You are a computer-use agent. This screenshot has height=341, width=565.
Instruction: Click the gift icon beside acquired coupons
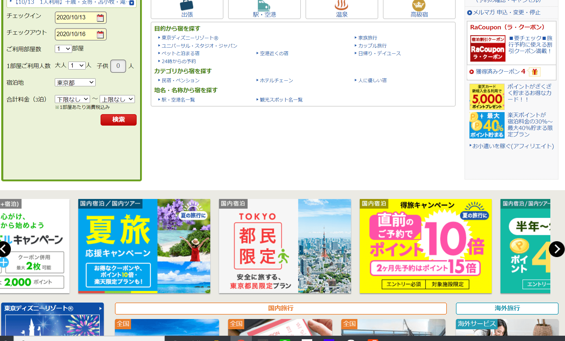pos(535,72)
